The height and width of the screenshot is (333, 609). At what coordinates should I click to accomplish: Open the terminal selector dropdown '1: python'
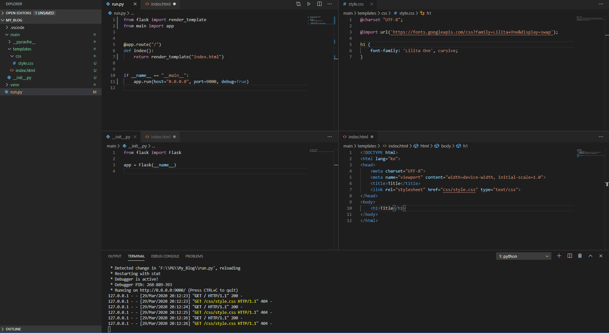click(x=523, y=256)
